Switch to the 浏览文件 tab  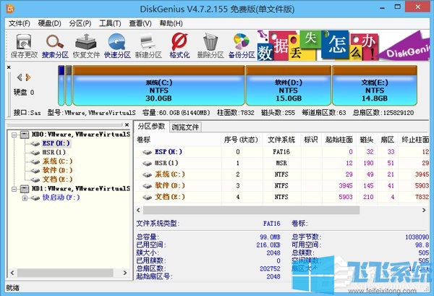click(x=185, y=127)
